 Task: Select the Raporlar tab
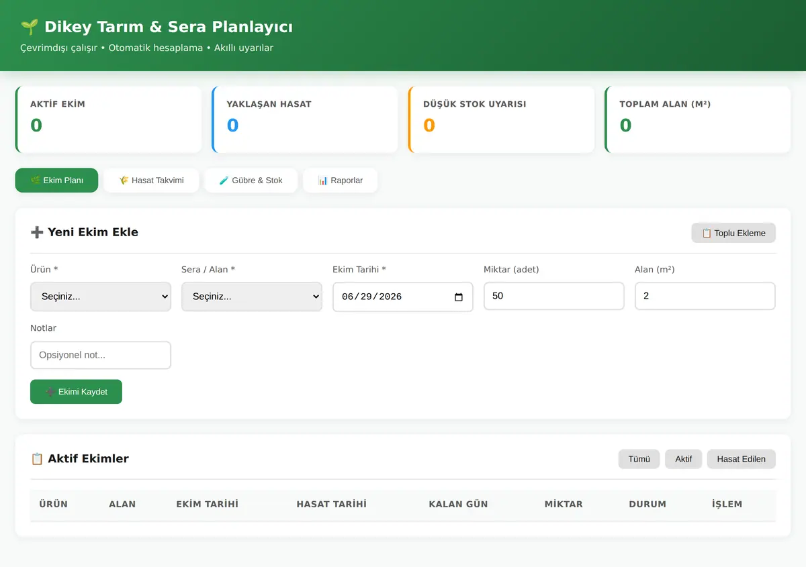click(x=341, y=181)
